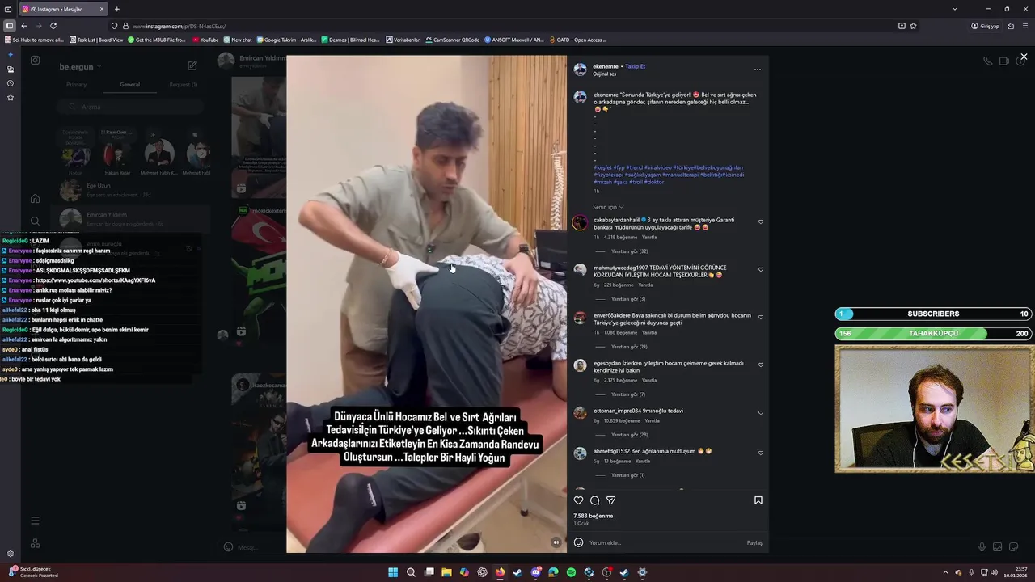Click the address bar URL
1035x582 pixels.
coord(180,26)
